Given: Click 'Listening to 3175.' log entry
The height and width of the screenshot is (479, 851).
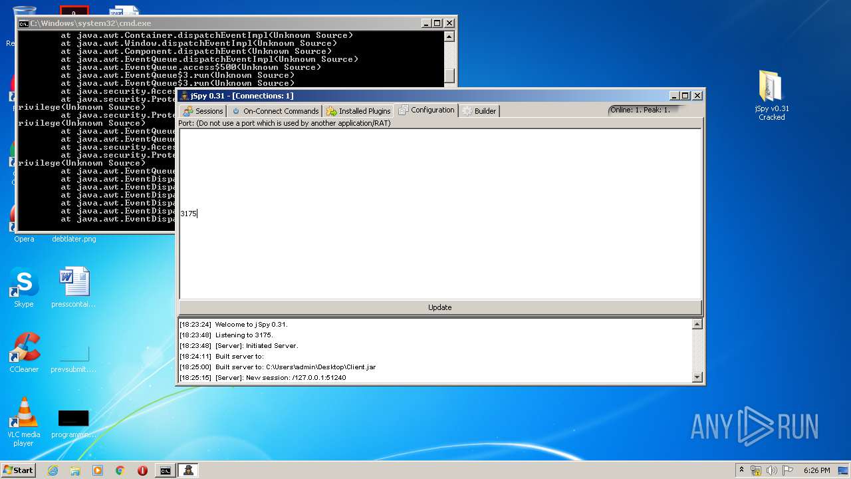Looking at the screenshot, I should coord(244,335).
